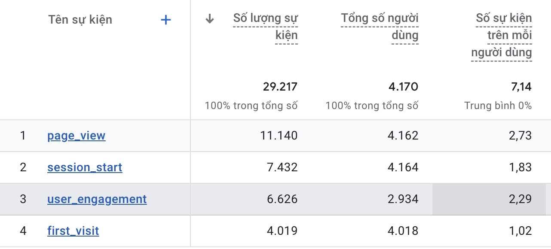
Task: Sort by the Số lượng sự kiện column
Action: coord(265,27)
